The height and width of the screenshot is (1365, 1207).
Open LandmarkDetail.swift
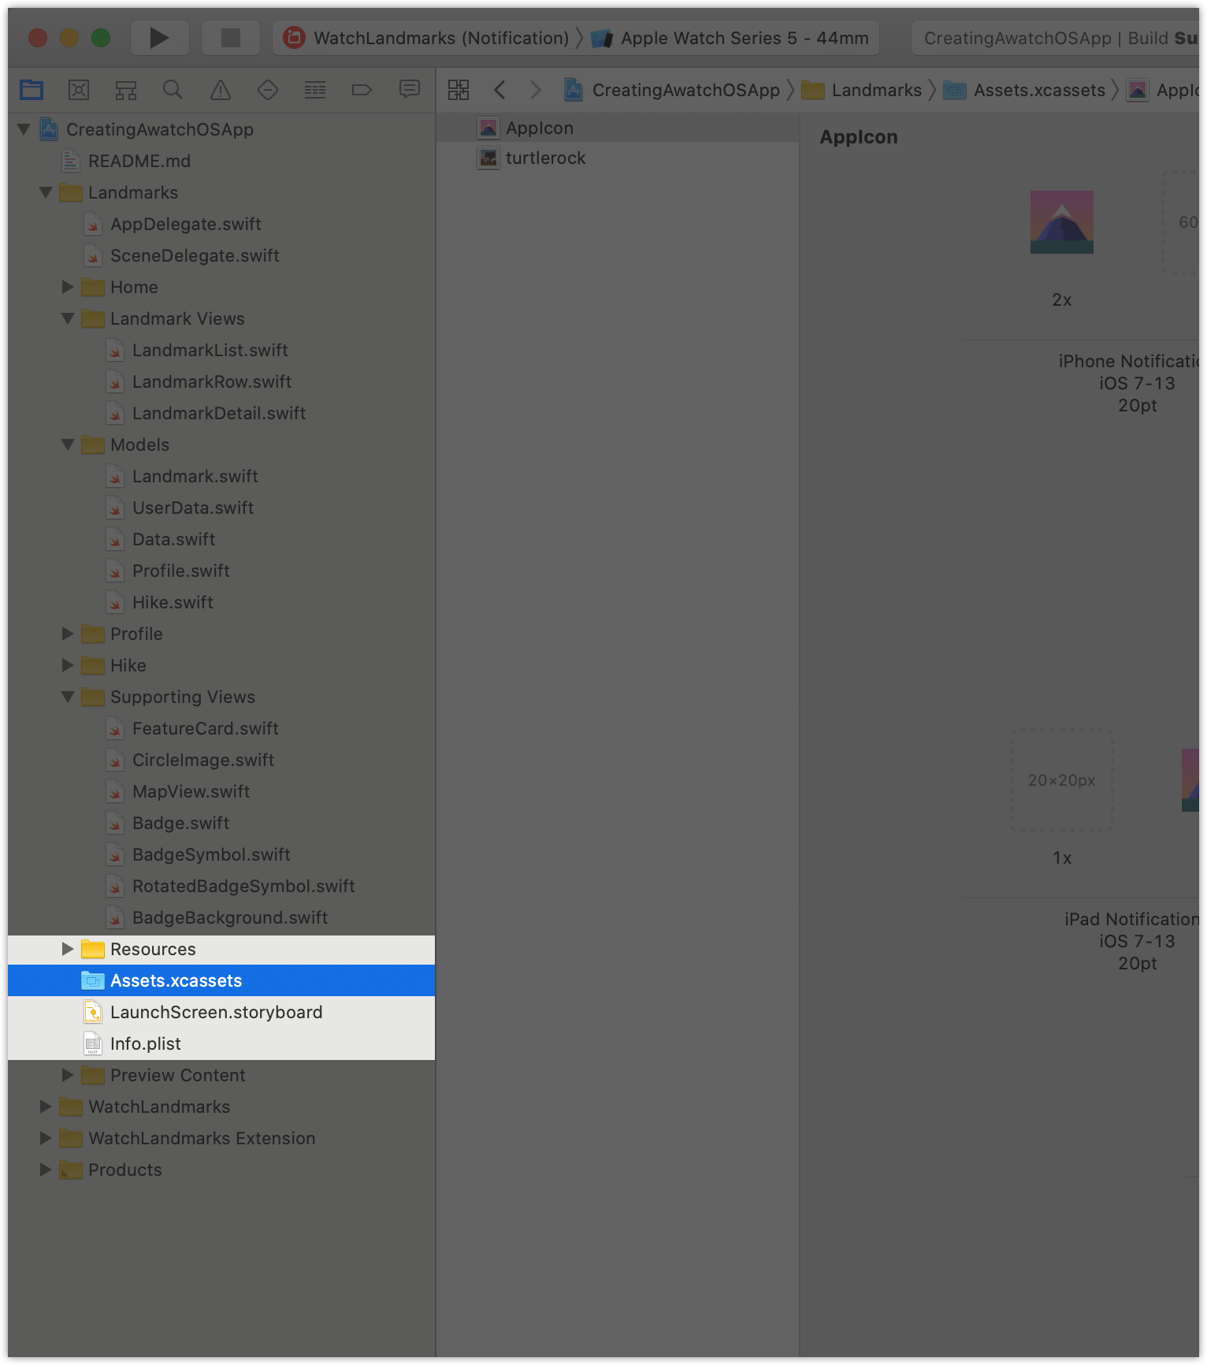pyautogui.click(x=221, y=413)
